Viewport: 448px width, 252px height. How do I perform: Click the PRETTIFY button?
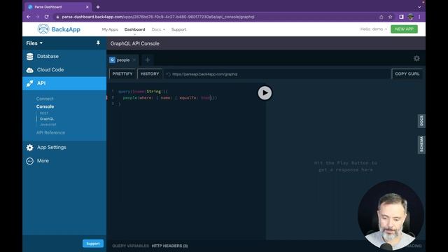122,73
